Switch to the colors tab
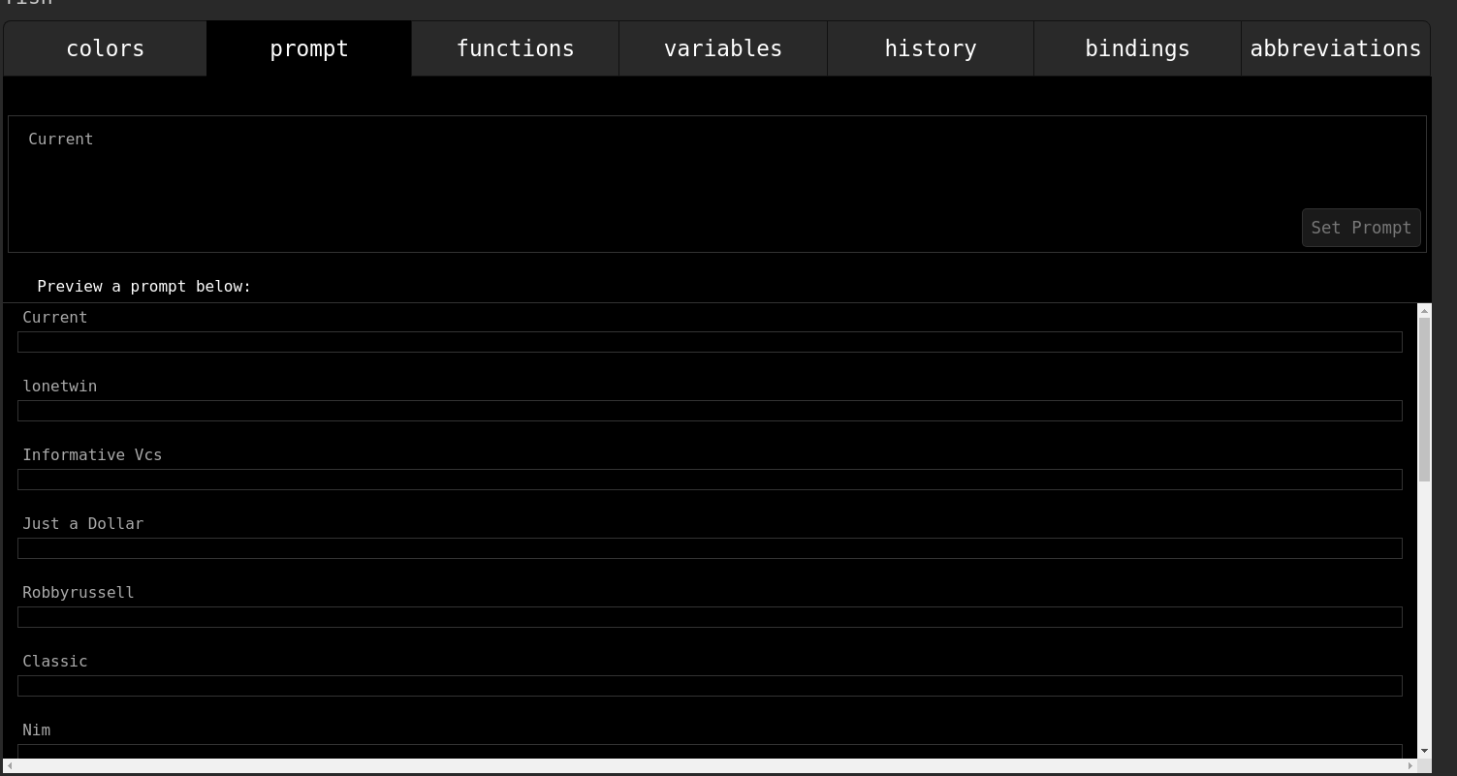This screenshot has width=1457, height=776. 105,48
